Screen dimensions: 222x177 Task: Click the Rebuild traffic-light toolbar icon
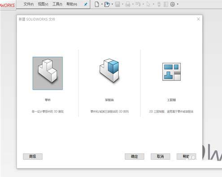coord(159,4)
